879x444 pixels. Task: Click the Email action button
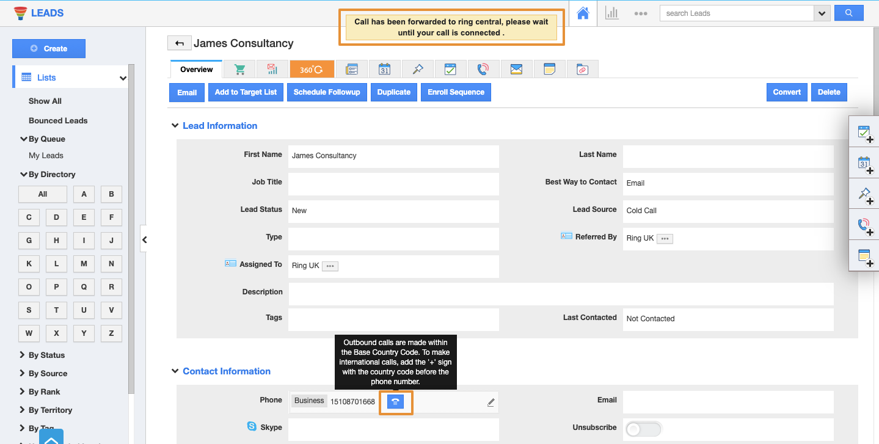click(x=187, y=92)
